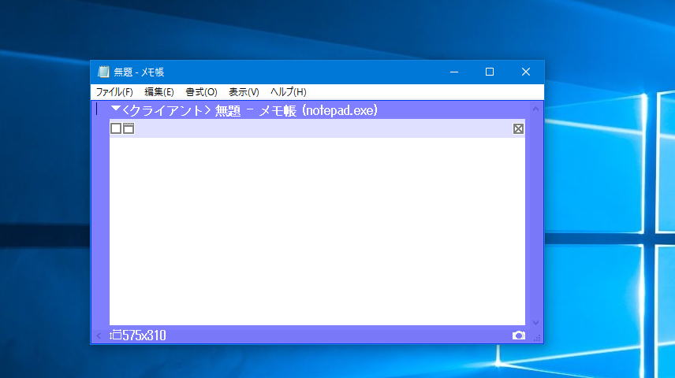Click the クライアント 無題 - メモ帳 title text
The width and height of the screenshot is (675, 378).
point(250,110)
